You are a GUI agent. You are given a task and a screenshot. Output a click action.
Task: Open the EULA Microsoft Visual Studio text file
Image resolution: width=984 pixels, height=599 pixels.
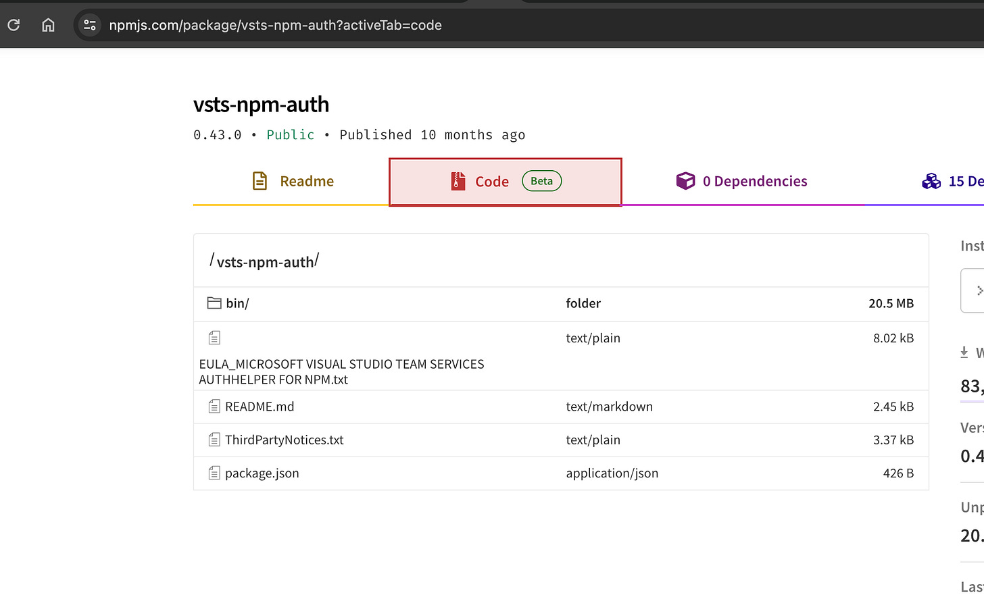[x=341, y=371]
